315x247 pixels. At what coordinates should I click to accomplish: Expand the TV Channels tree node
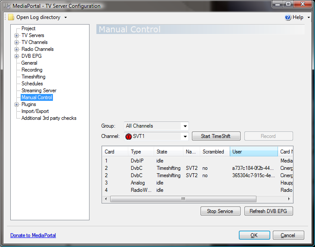17,42
